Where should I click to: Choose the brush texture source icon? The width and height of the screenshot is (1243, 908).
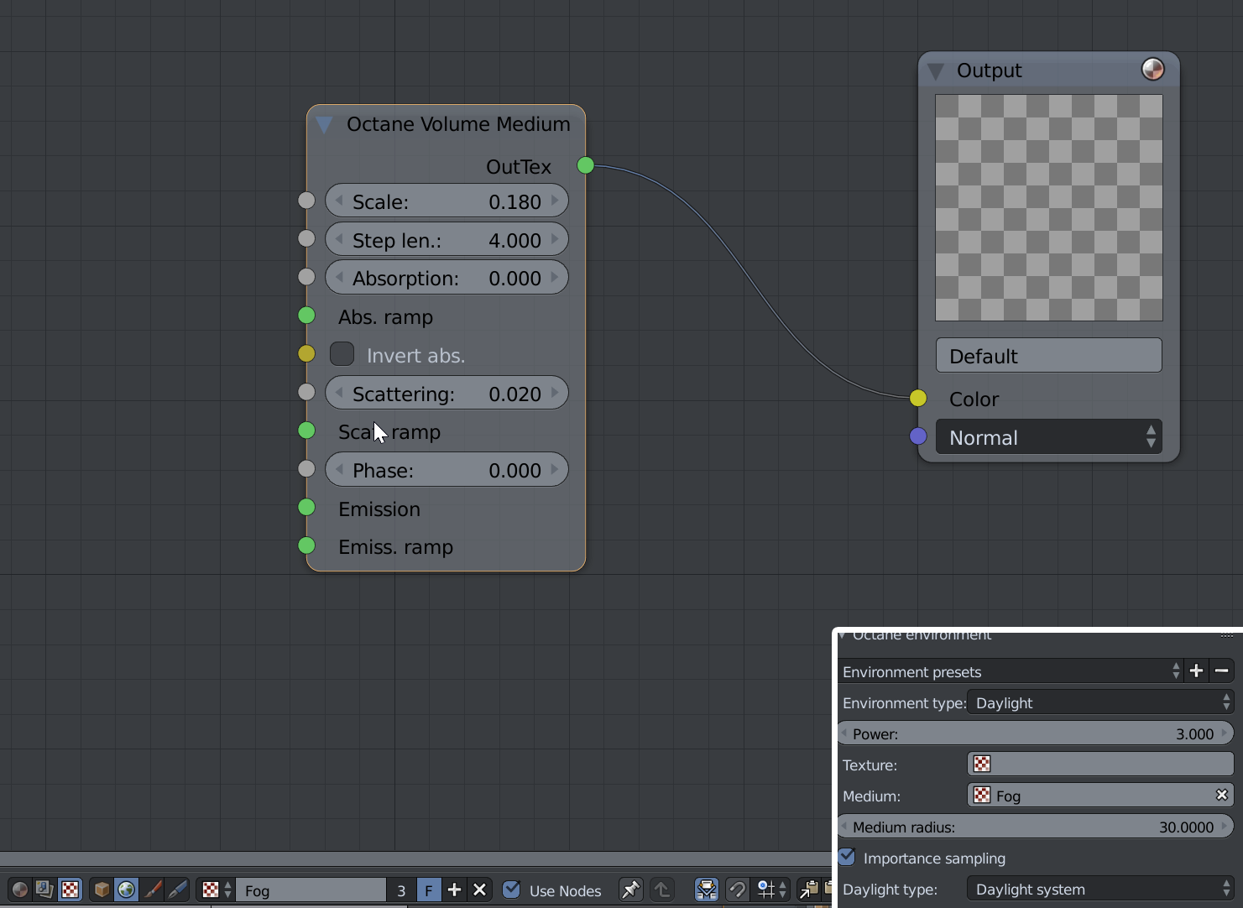[152, 890]
